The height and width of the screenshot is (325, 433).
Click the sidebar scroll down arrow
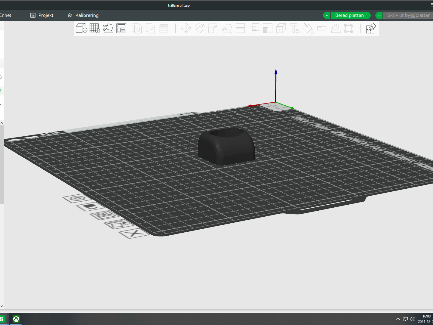click(x=2, y=306)
